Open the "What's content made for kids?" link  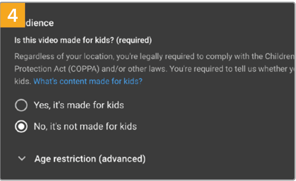[x=88, y=81]
